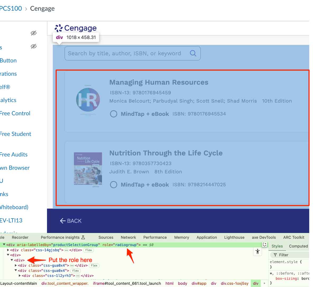
Task: Select div.tool_content_wrapper in breadcrumb
Action: tap(65, 283)
